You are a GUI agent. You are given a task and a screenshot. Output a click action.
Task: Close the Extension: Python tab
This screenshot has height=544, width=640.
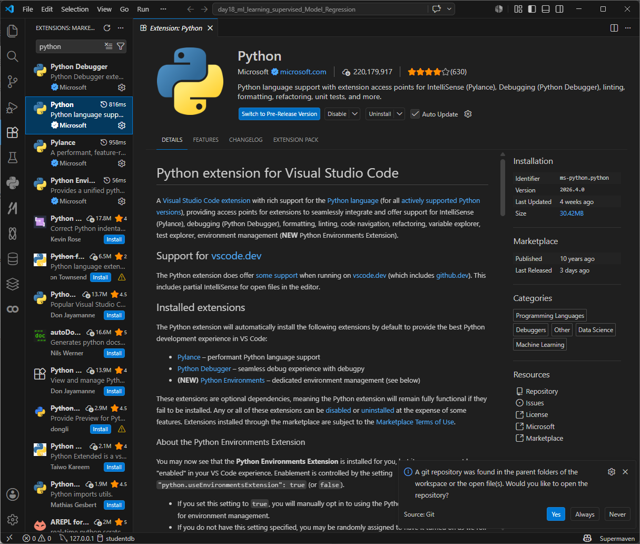[210, 28]
